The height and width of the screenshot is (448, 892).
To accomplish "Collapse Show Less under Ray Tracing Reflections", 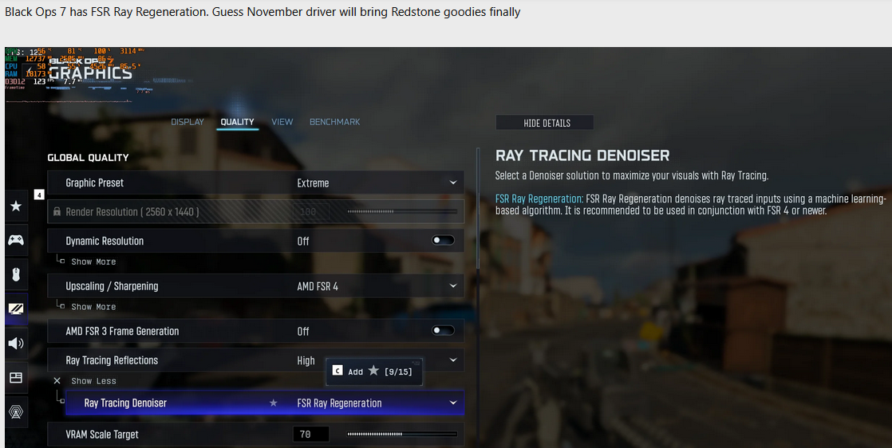I will 93,381.
